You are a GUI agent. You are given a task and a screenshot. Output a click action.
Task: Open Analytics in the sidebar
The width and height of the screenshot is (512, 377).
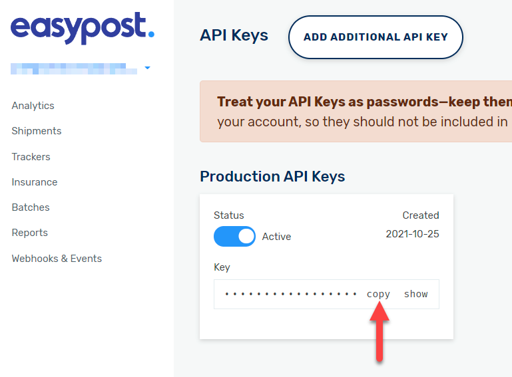pos(33,106)
